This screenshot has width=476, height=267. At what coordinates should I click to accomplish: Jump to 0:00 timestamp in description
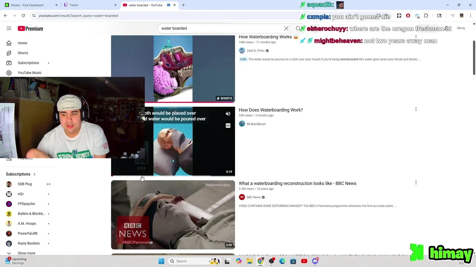[243, 59]
